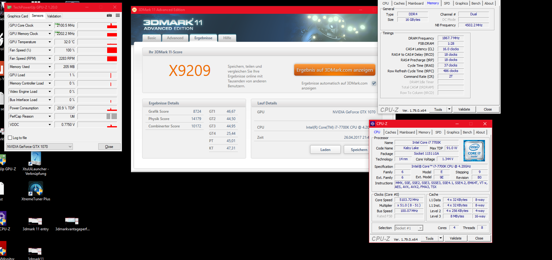Switch to Graphics Card tab in GPU-Z
The height and width of the screenshot is (260, 552).
[18, 16]
